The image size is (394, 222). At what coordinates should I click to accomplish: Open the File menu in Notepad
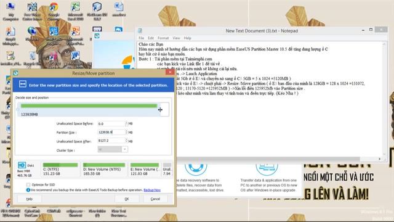142,38
